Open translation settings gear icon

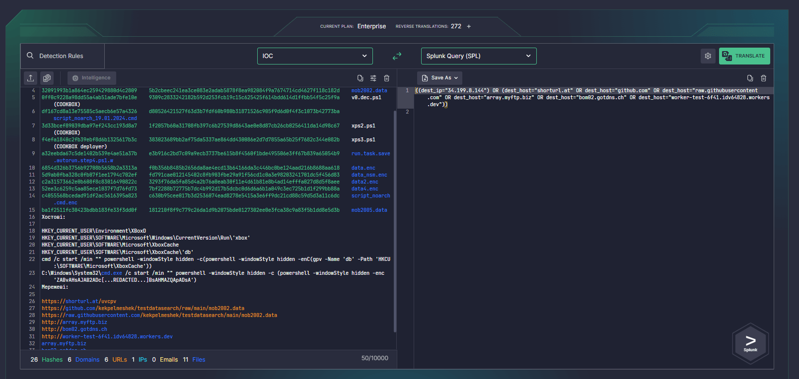pos(708,56)
